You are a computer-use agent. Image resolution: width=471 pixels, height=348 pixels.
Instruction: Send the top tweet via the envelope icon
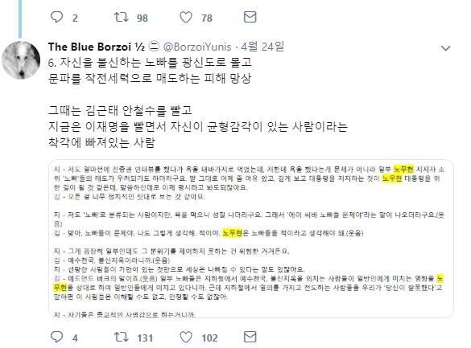point(250,17)
